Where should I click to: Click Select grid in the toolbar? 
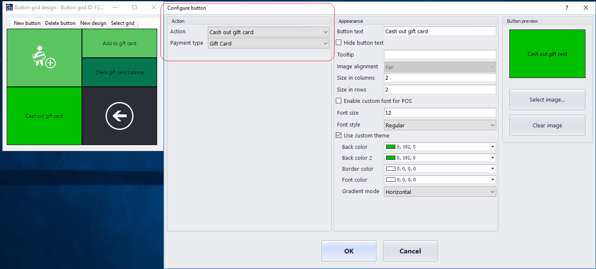point(122,23)
